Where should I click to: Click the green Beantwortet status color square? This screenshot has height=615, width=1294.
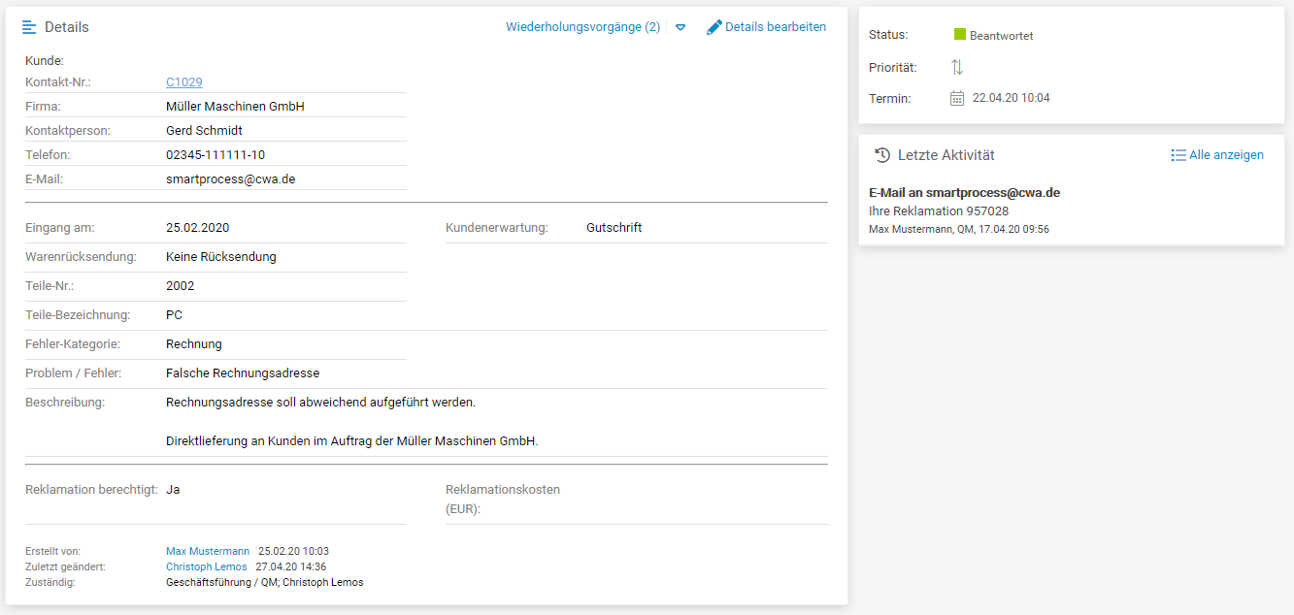point(960,35)
